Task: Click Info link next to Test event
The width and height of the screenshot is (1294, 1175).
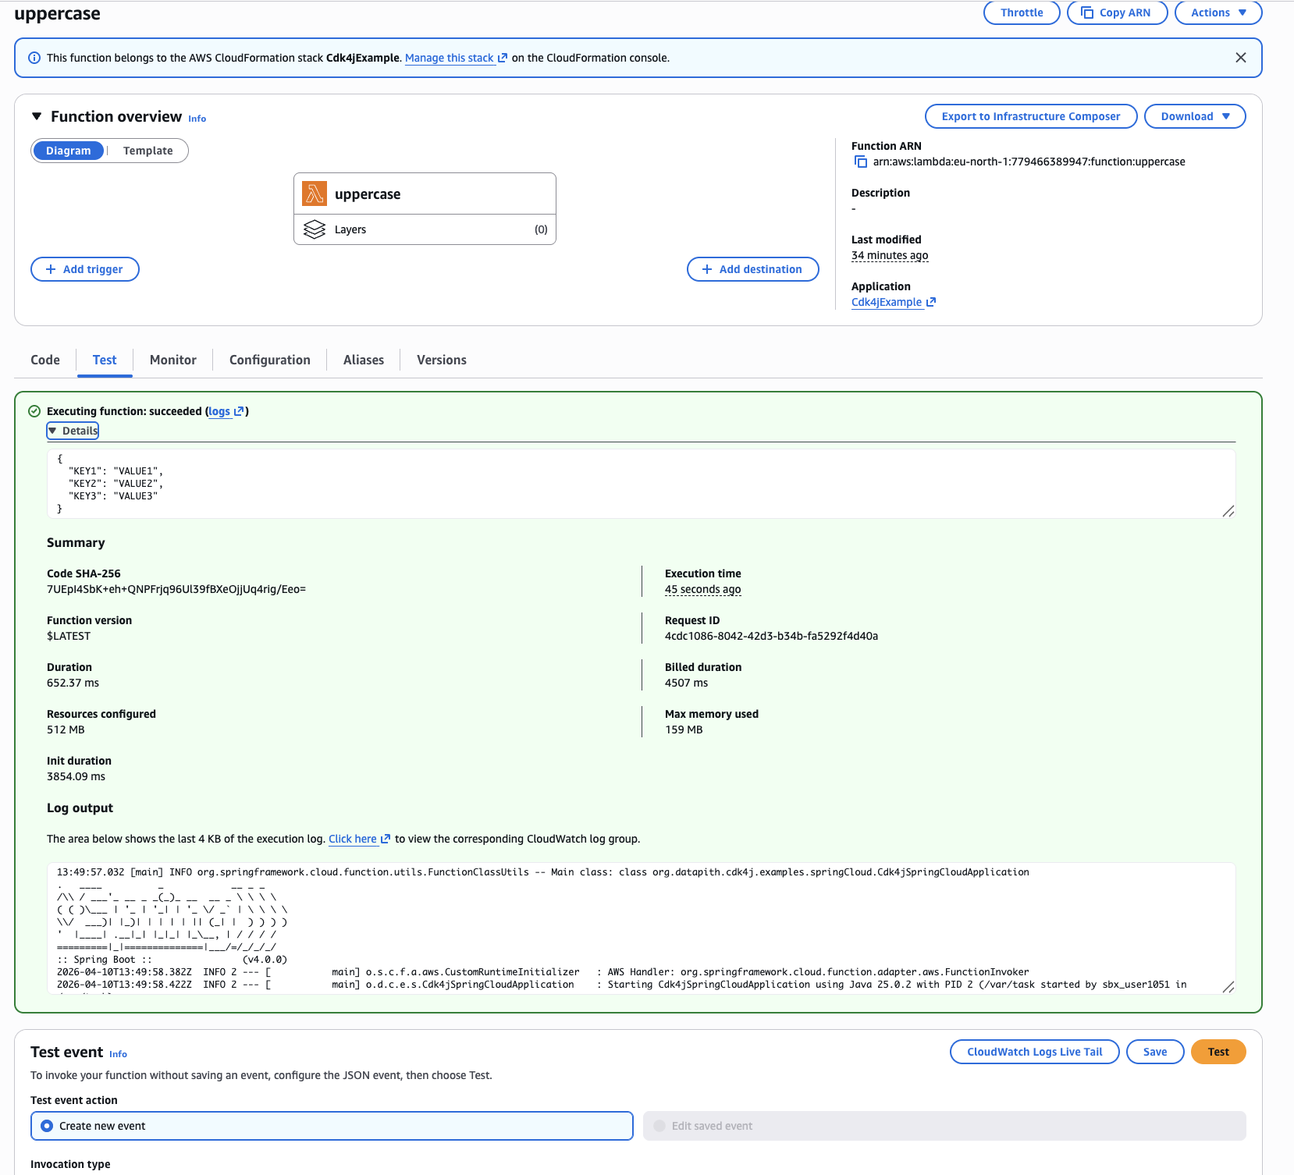Action: [118, 1054]
